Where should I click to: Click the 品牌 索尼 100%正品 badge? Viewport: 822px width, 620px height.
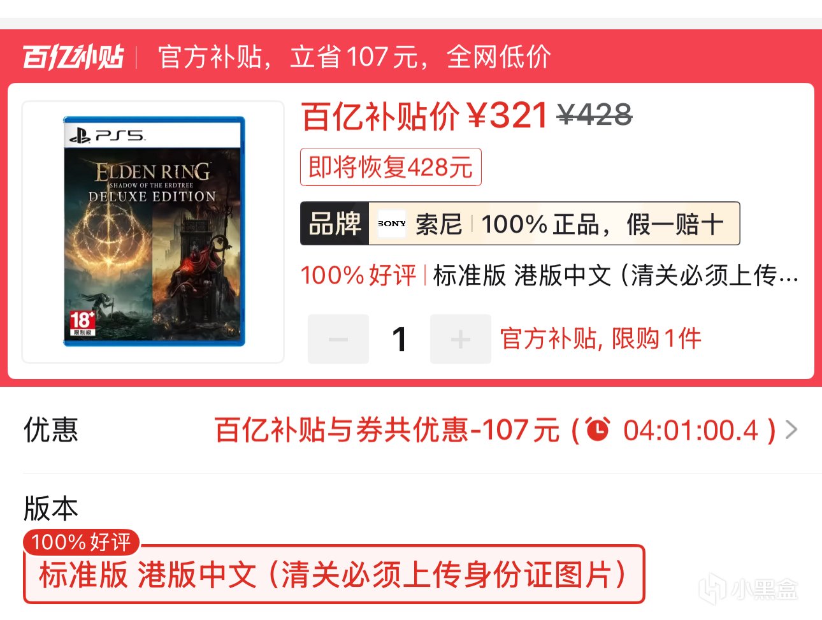tap(520, 224)
